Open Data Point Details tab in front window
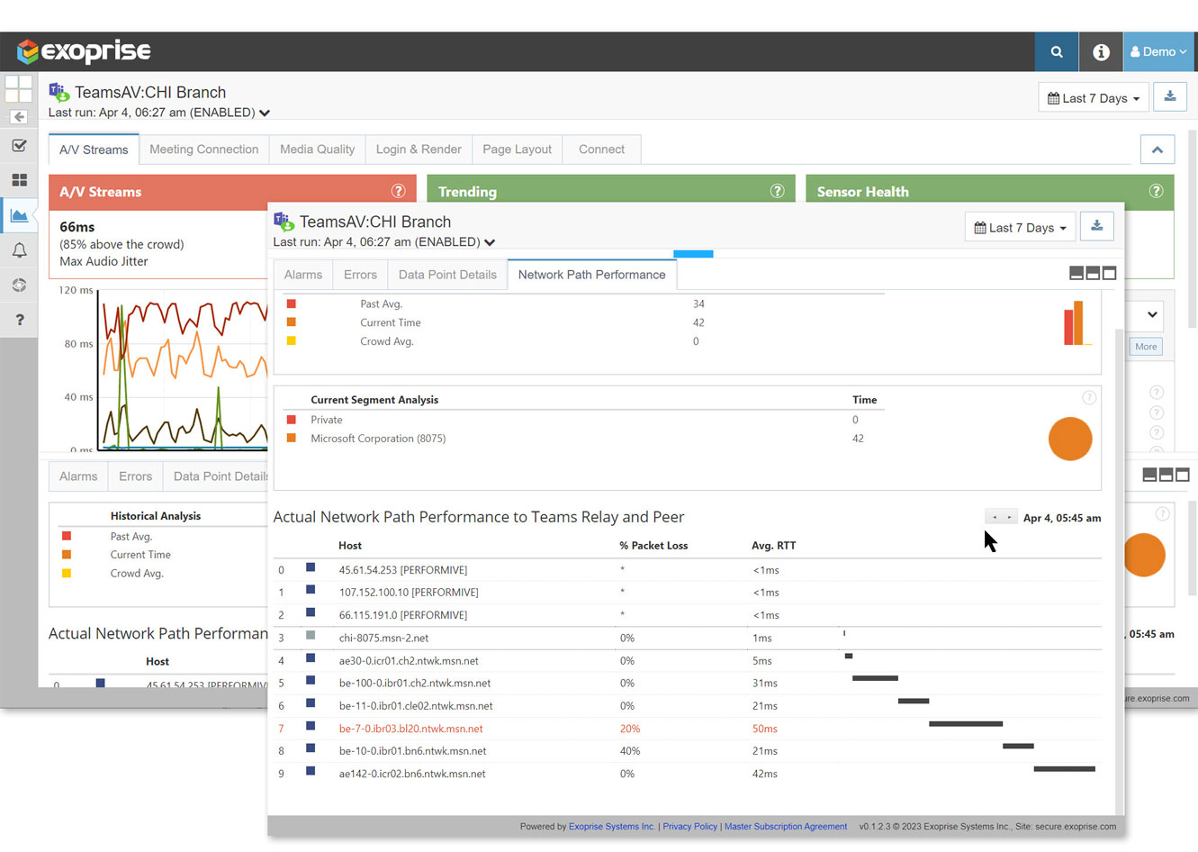The image size is (1198, 852). click(x=447, y=275)
